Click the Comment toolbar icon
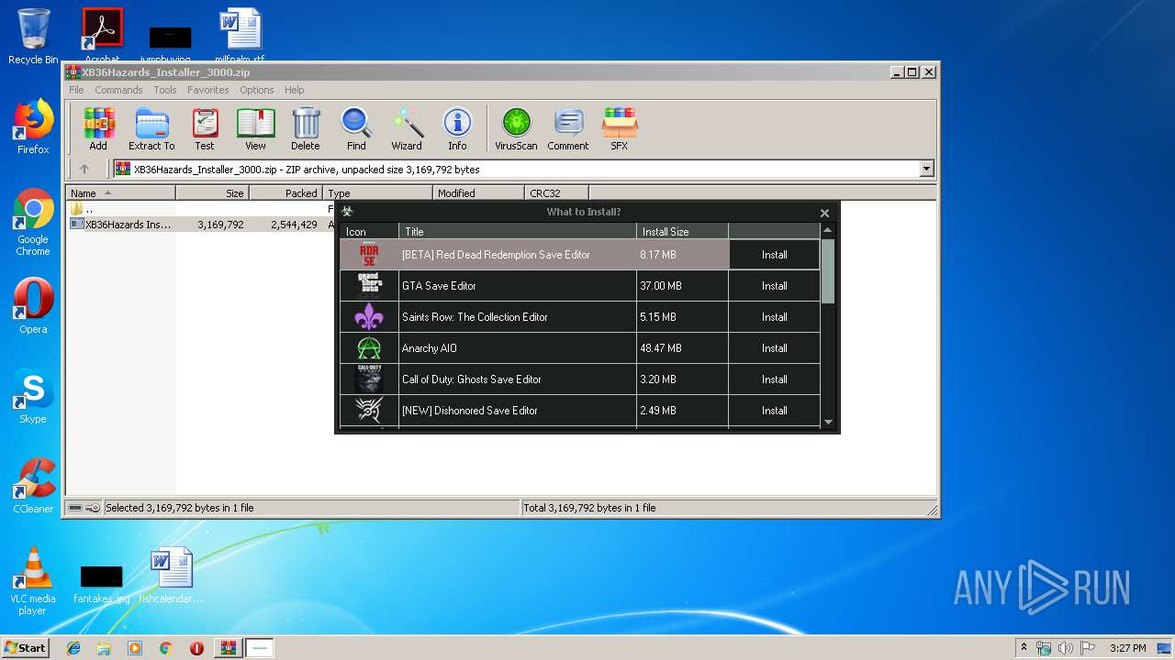The height and width of the screenshot is (660, 1175). tap(568, 128)
